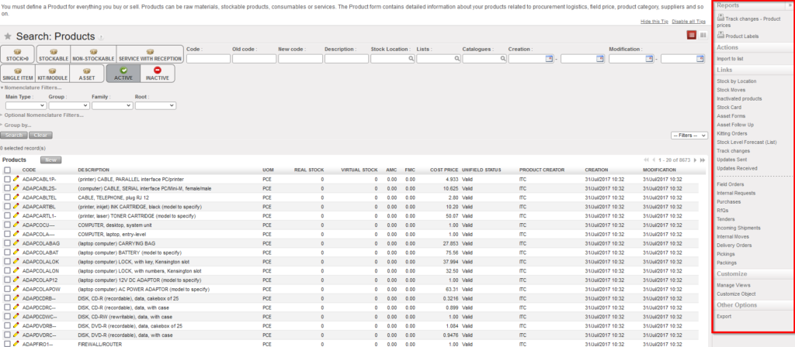Toggle the Inactive filter button
Image resolution: width=795 pixels, height=347 pixels.
pyautogui.click(x=158, y=74)
